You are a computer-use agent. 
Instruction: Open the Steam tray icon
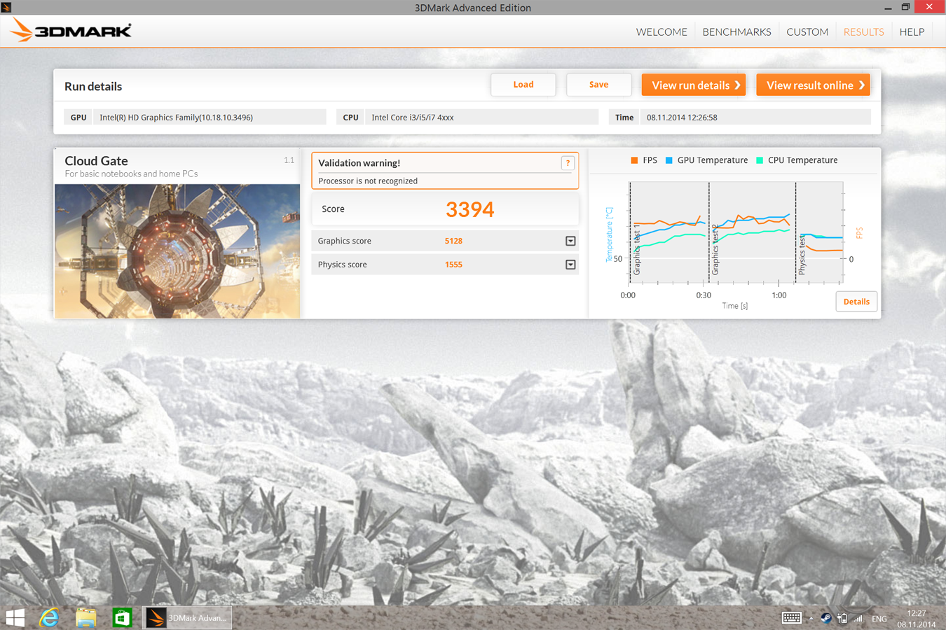[826, 618]
